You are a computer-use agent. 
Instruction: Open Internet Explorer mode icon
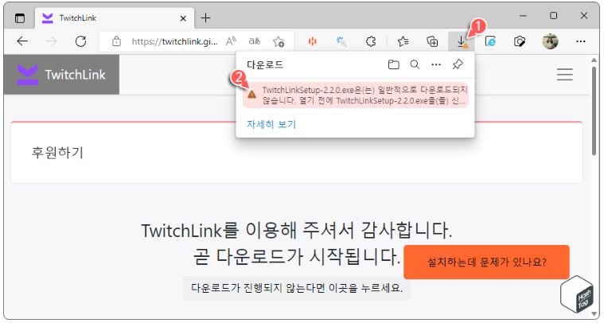coord(490,41)
